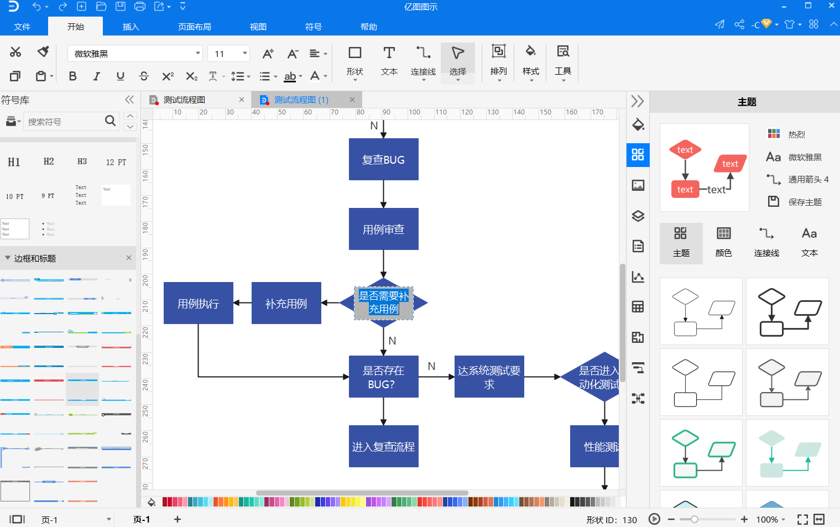The height and width of the screenshot is (527, 840).
Task: Switch to the Help ribbon tab
Action: click(369, 27)
